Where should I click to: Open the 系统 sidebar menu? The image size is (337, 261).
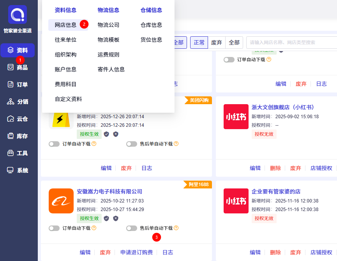pyautogui.click(x=18, y=170)
